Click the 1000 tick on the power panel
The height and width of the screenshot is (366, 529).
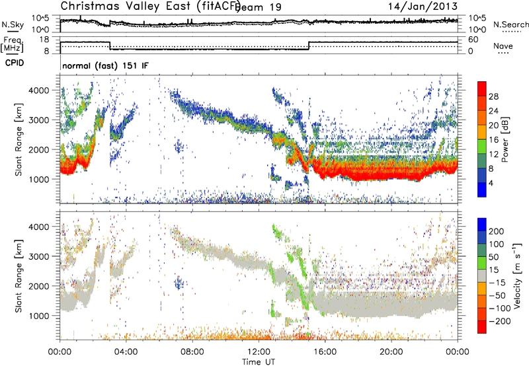(x=38, y=179)
